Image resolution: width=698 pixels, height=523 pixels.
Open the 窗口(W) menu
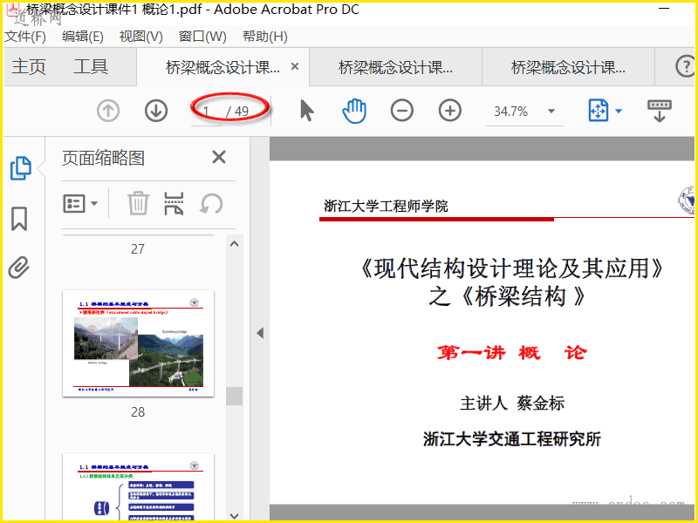coord(202,37)
